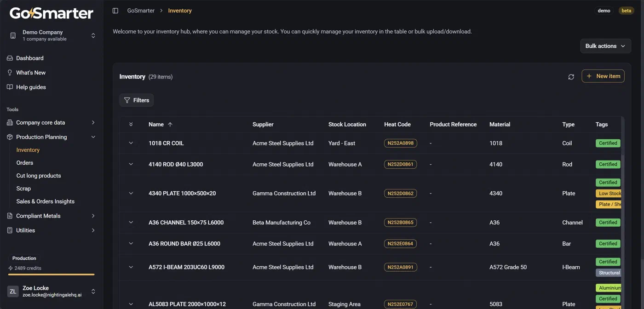Click heat code N252B0865

point(401,223)
